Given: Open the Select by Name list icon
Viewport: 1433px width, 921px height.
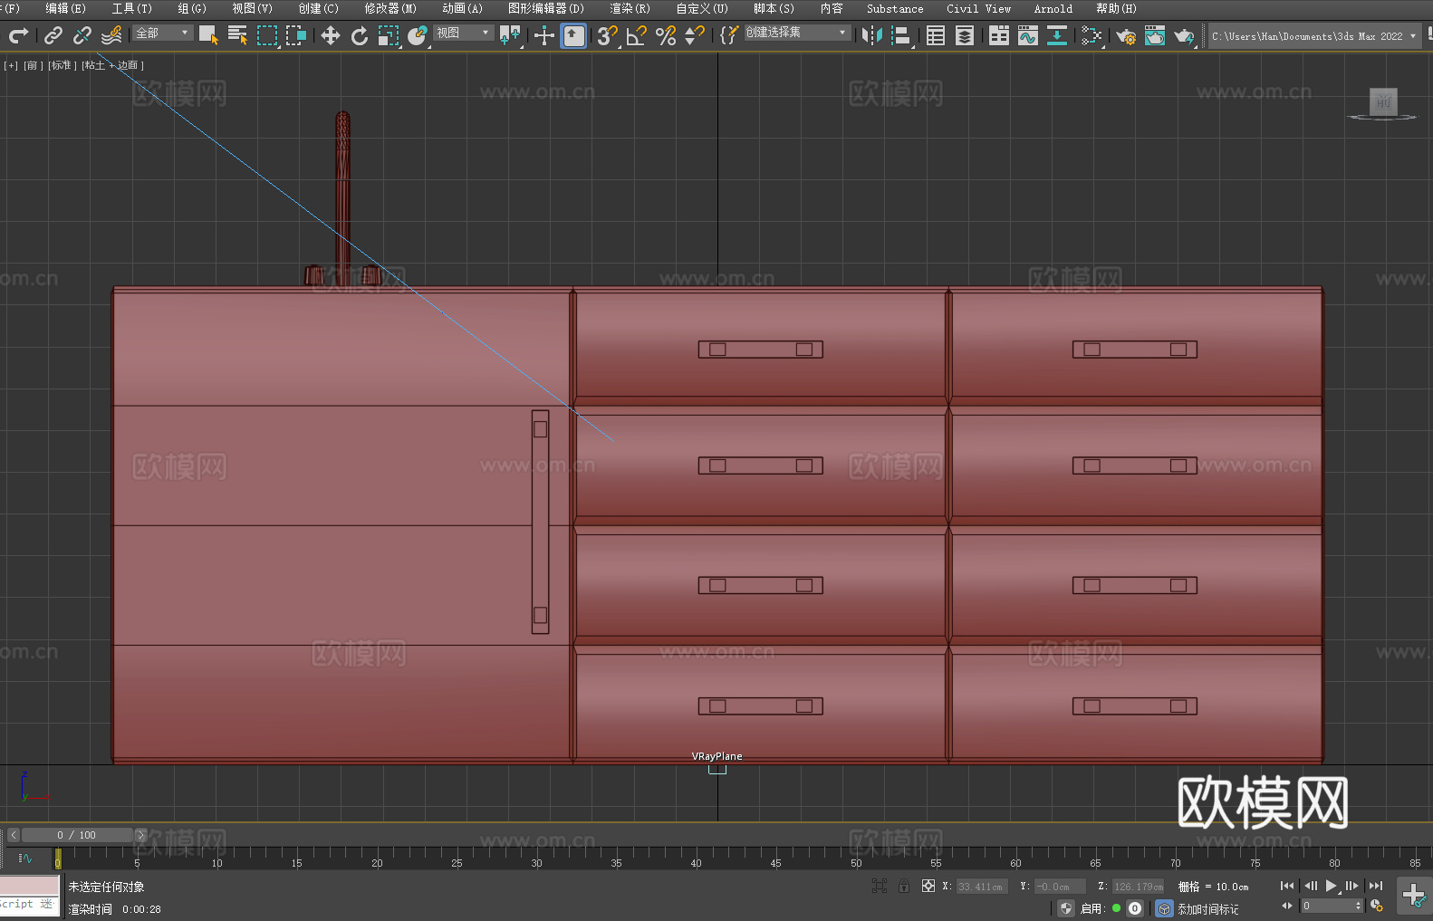Looking at the screenshot, I should coord(237,35).
